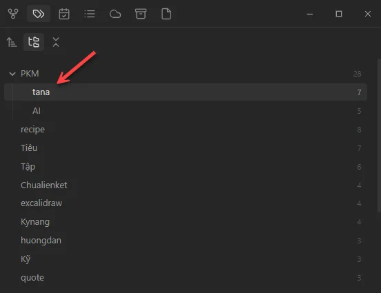381x293 pixels.
Task: Select the tags pane icon
Action: tap(39, 14)
